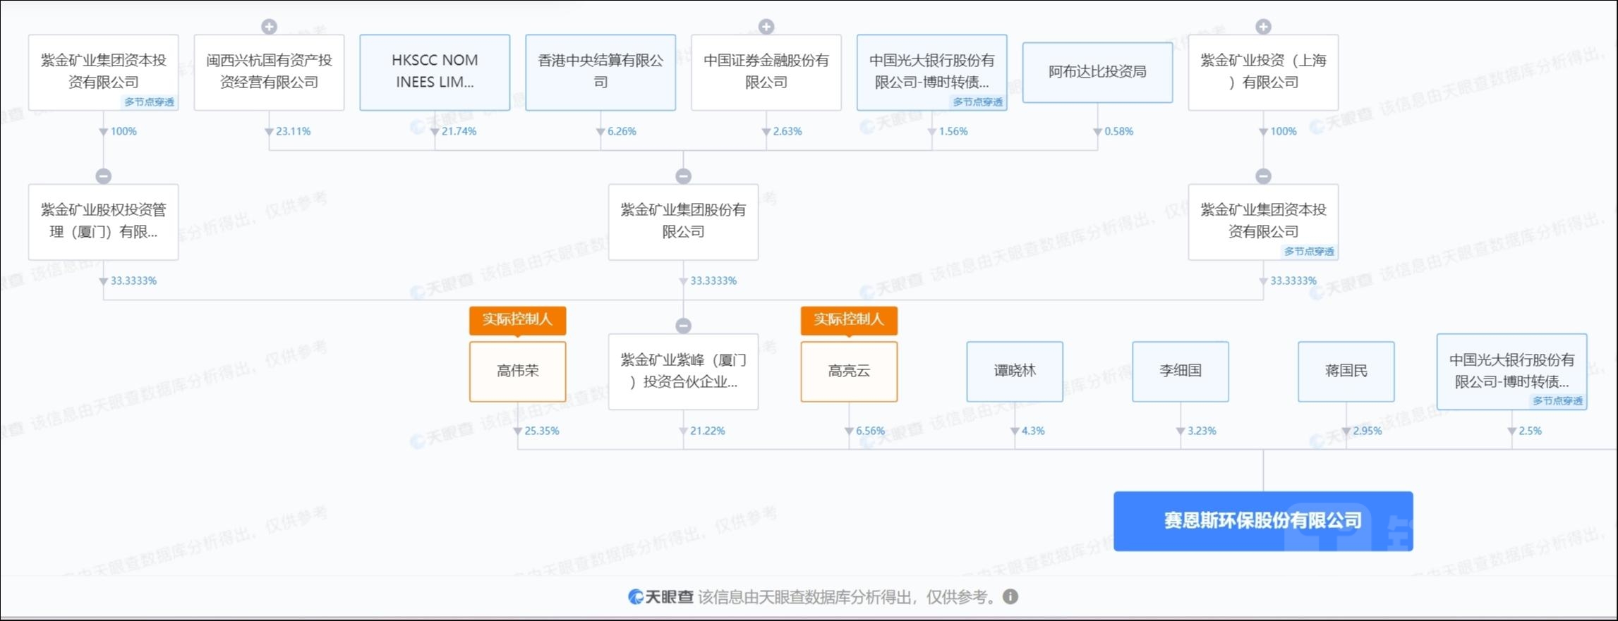Select the 阿布达比投资局 node
Image resolution: width=1618 pixels, height=621 pixels.
1098,72
